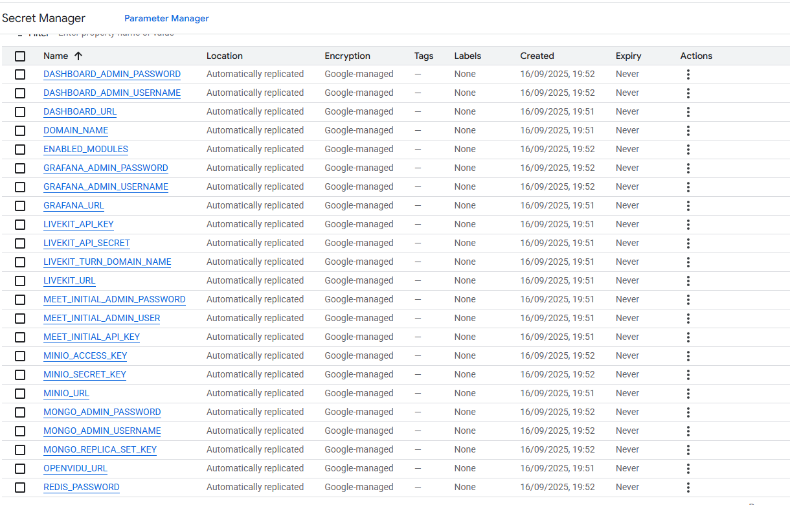This screenshot has height=505, width=790.
Task: Open more actions for DOMAIN_NAME secret
Action: (x=688, y=131)
